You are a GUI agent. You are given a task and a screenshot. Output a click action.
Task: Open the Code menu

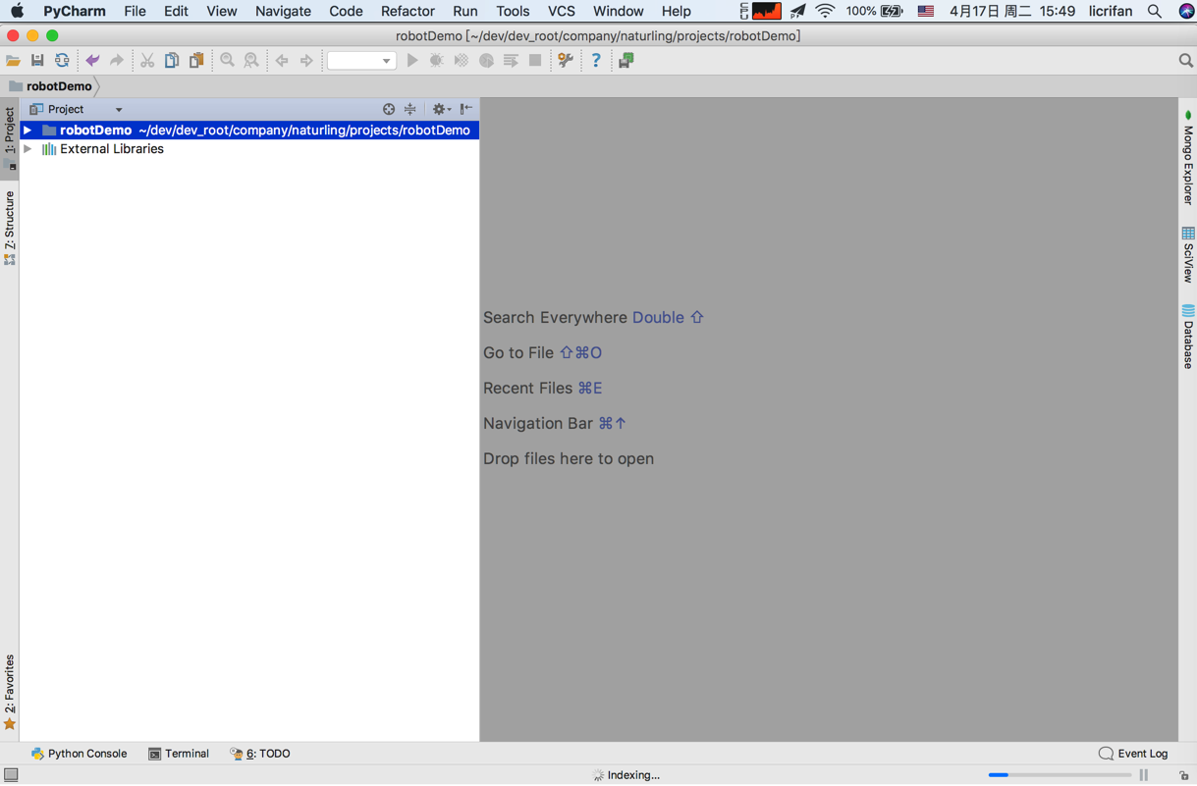click(x=346, y=11)
